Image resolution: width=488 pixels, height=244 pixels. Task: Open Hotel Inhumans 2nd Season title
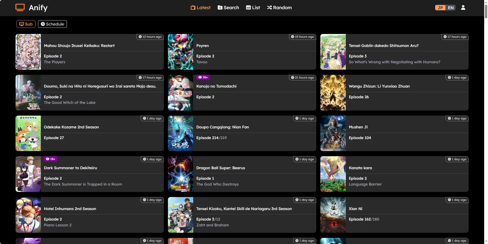[70, 209]
